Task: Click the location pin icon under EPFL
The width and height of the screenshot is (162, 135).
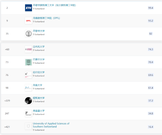Action: 34,22
